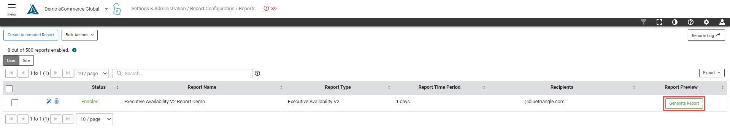Open help question mark in dark toolbar
This screenshot has width=730, height=136.
[690, 22]
